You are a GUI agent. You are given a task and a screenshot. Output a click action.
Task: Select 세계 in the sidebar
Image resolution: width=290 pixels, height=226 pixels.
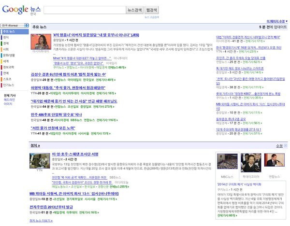click(x=6, y=61)
